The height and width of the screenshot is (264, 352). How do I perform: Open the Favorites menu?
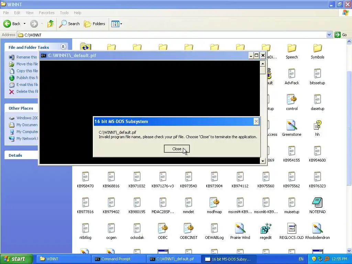click(46, 13)
